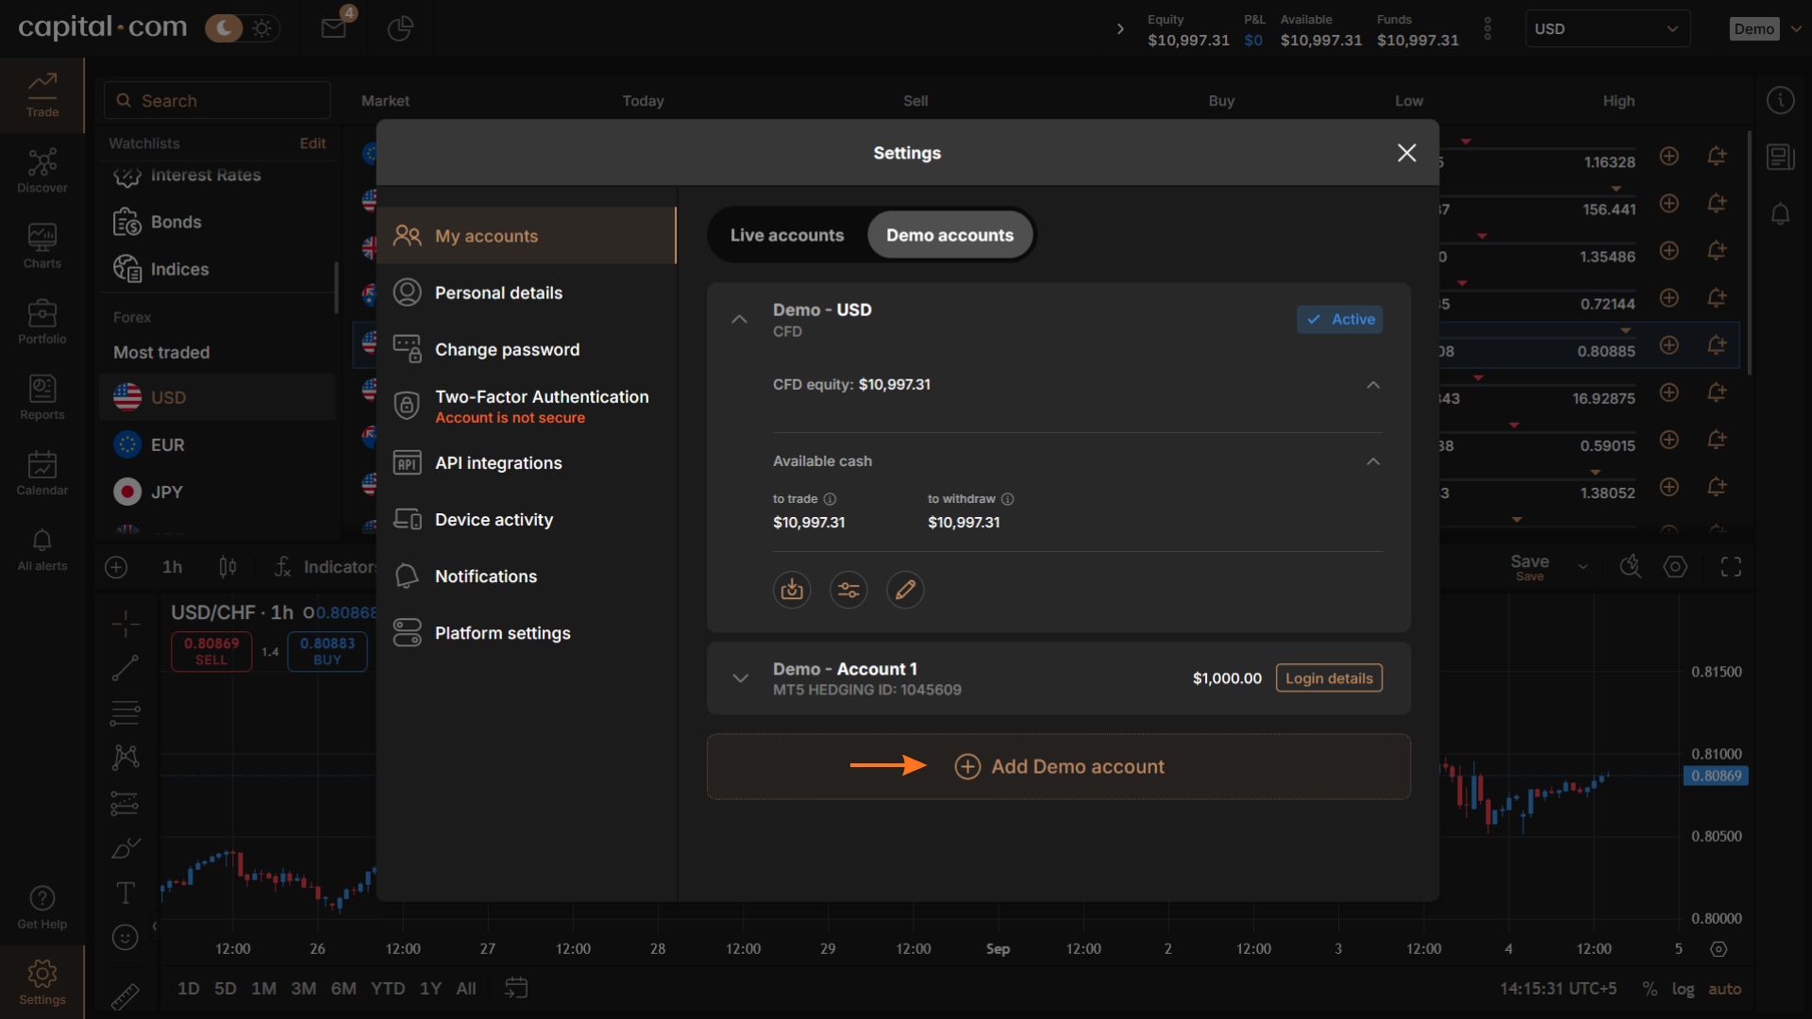Select Indices in the watchlist
The height and width of the screenshot is (1019, 1812).
point(217,269)
